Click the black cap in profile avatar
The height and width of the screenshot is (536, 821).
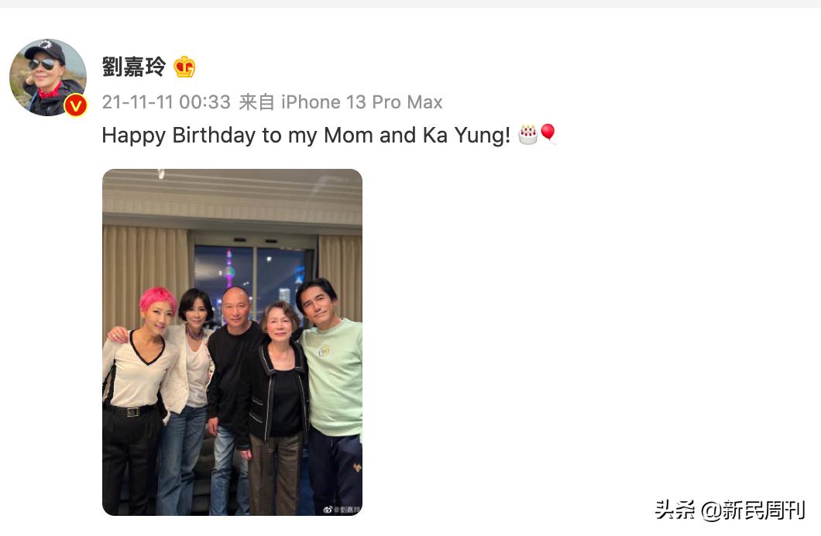pyautogui.click(x=45, y=50)
